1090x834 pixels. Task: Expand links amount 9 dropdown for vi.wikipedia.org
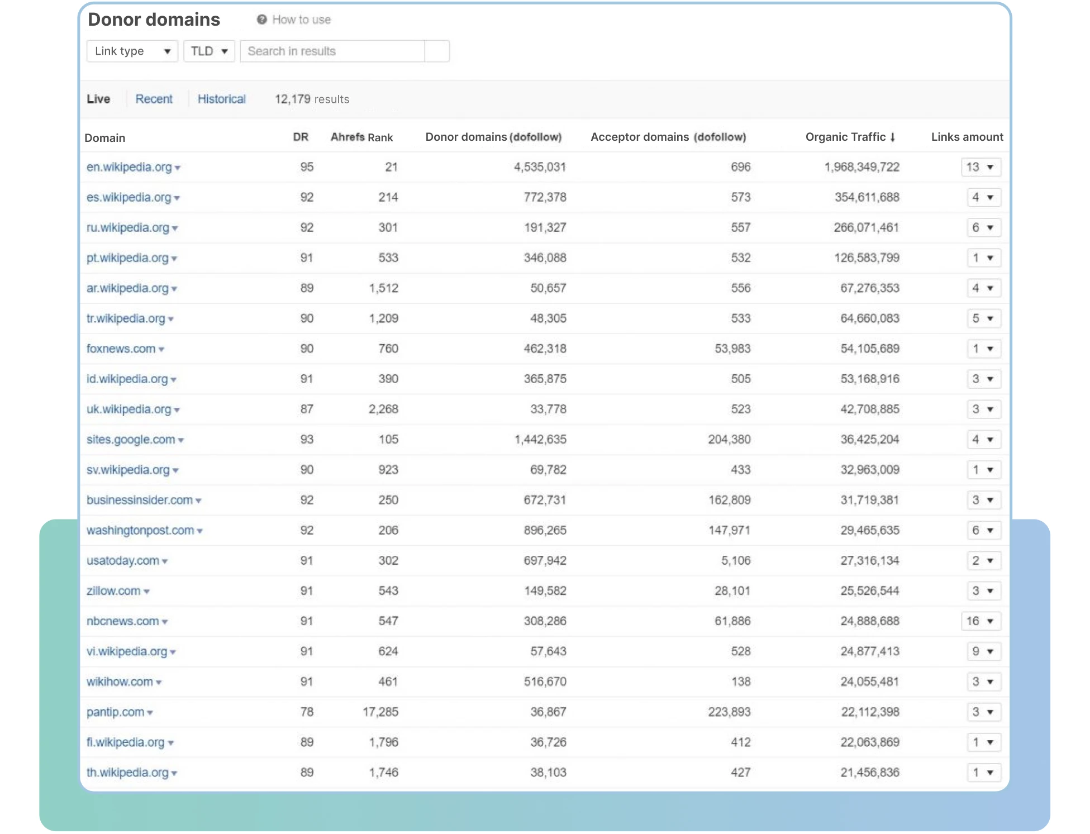[984, 651]
